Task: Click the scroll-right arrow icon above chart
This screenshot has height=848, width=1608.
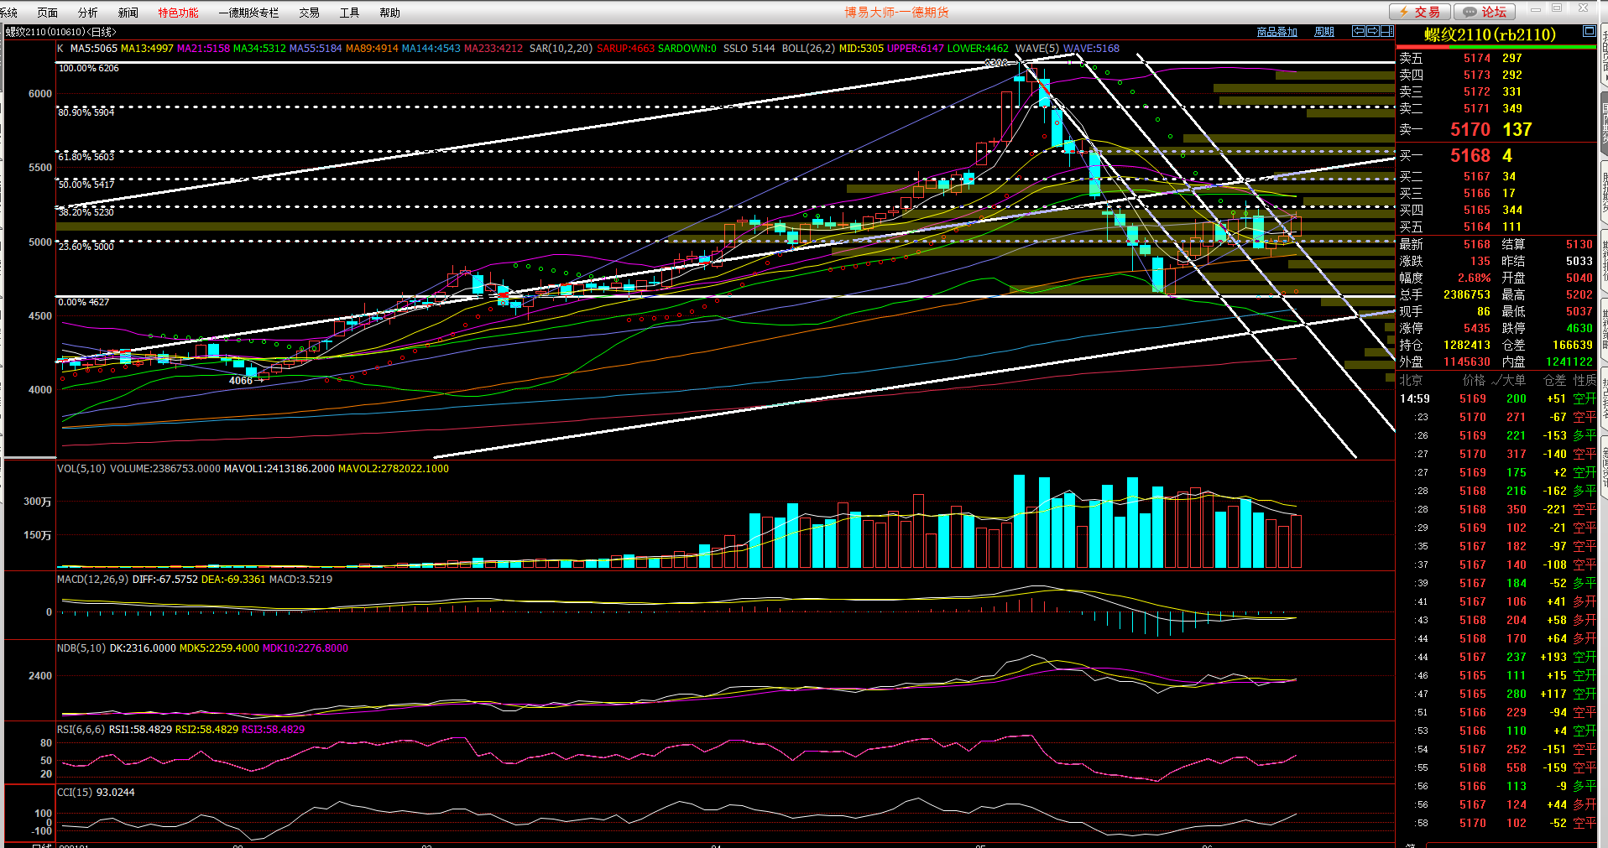Action: pyautogui.click(x=1373, y=31)
